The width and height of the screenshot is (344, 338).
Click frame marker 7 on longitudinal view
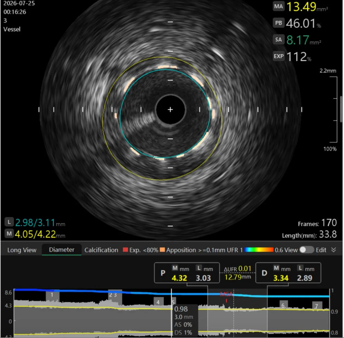tap(317, 306)
